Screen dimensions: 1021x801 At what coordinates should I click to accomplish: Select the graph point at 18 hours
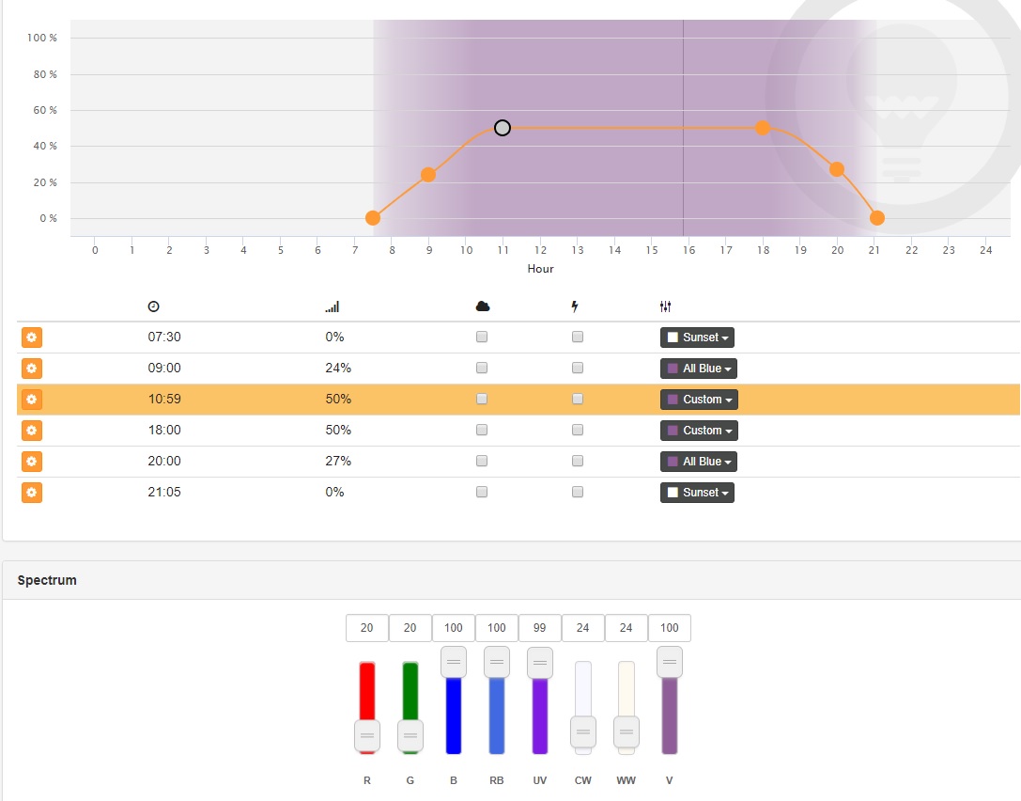coord(763,128)
